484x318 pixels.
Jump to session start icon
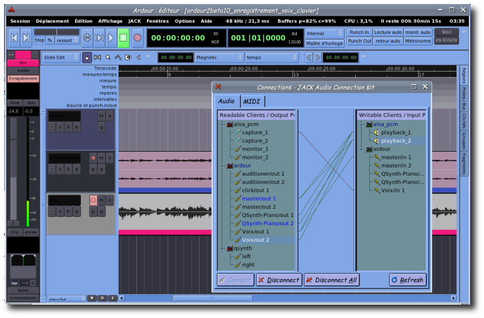click(15, 38)
